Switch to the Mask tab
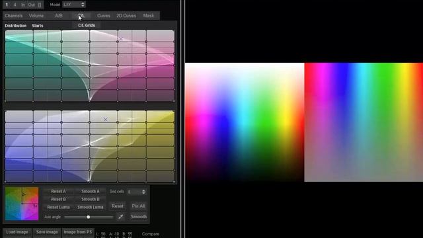 [x=149, y=16]
